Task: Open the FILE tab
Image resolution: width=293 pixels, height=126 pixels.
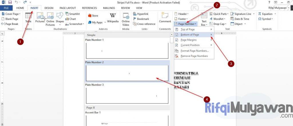Action: [x=6, y=8]
